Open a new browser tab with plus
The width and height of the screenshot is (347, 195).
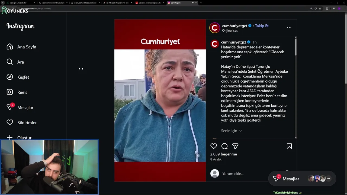[201, 3]
